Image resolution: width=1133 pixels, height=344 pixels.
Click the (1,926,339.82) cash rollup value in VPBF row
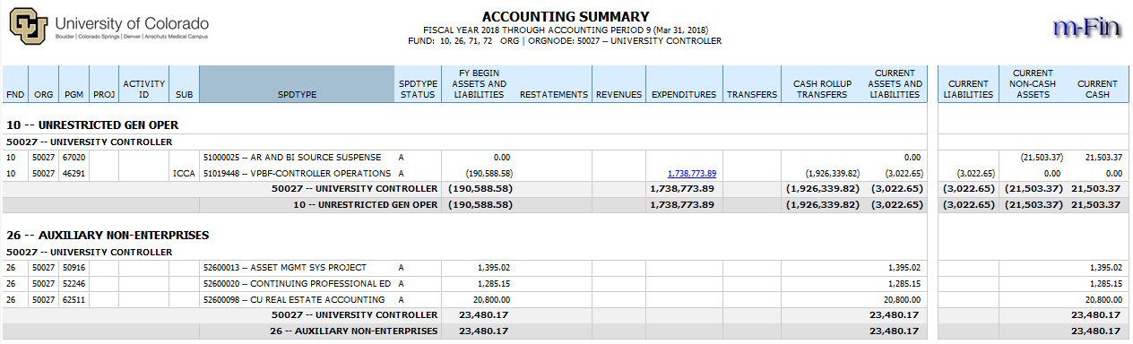pyautogui.click(x=833, y=173)
